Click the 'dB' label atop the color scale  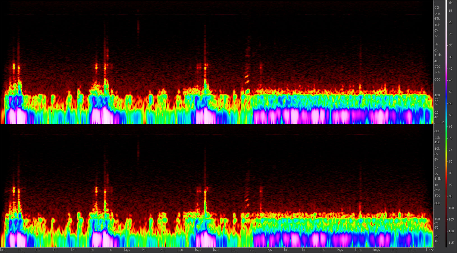tap(451, 3)
